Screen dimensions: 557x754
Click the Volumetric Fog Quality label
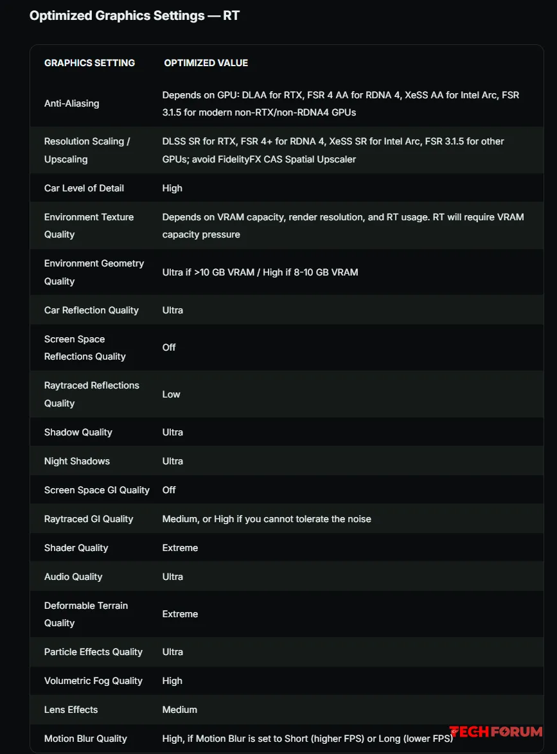[93, 681]
